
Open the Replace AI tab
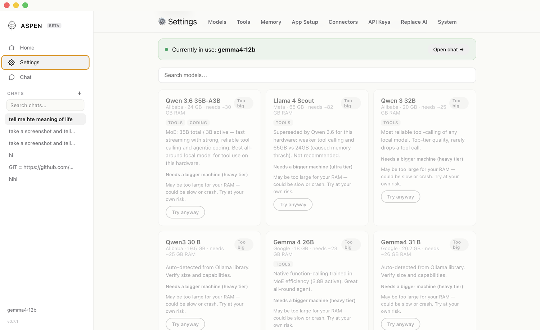point(414,22)
